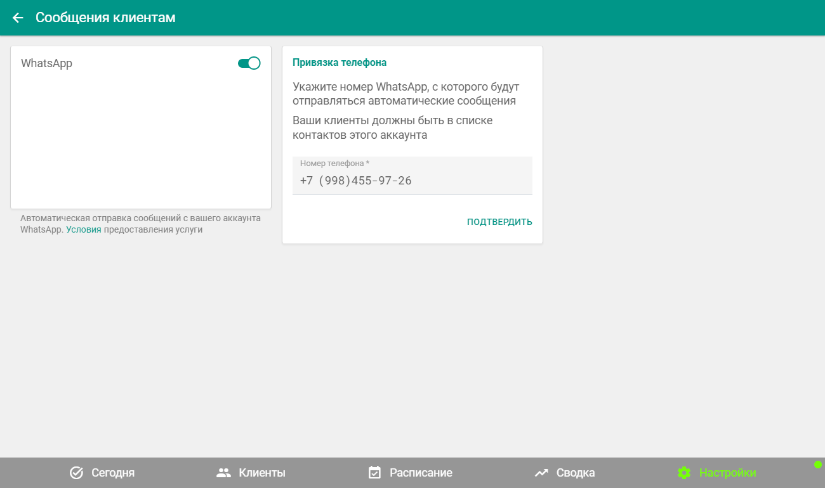The image size is (825, 488).
Task: Click the Clients people icon
Action: (223, 473)
